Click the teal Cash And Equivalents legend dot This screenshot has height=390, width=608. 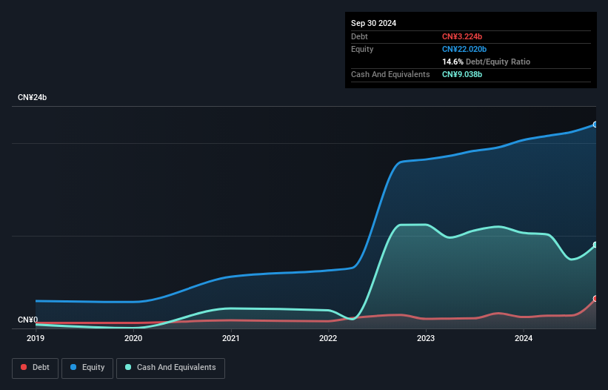[x=128, y=367]
